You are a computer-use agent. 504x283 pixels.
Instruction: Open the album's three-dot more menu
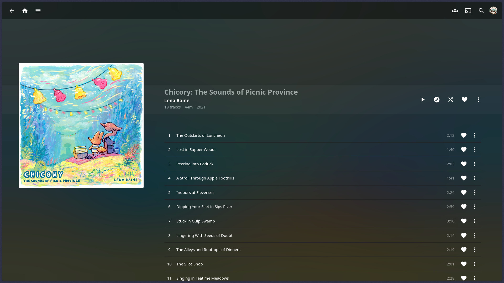[x=478, y=100]
